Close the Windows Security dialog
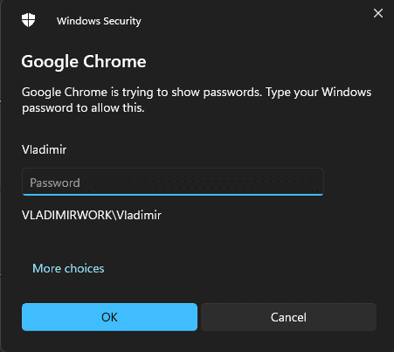The height and width of the screenshot is (352, 394). click(x=378, y=13)
